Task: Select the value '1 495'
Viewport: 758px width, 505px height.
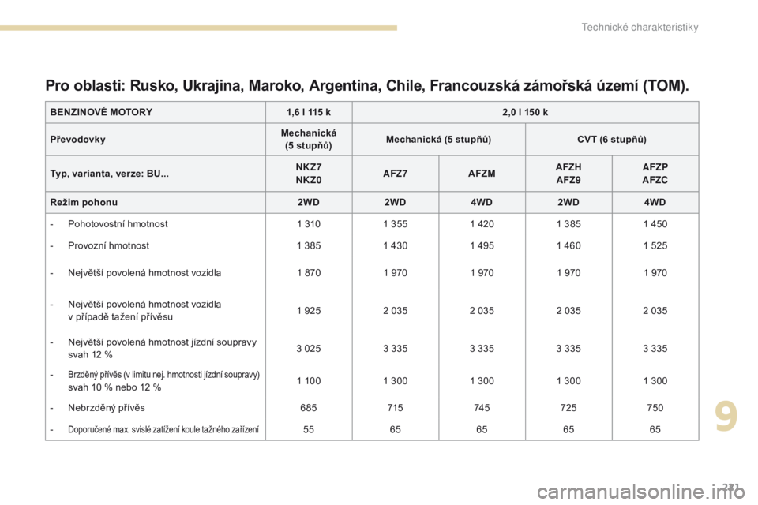Action: coord(482,245)
